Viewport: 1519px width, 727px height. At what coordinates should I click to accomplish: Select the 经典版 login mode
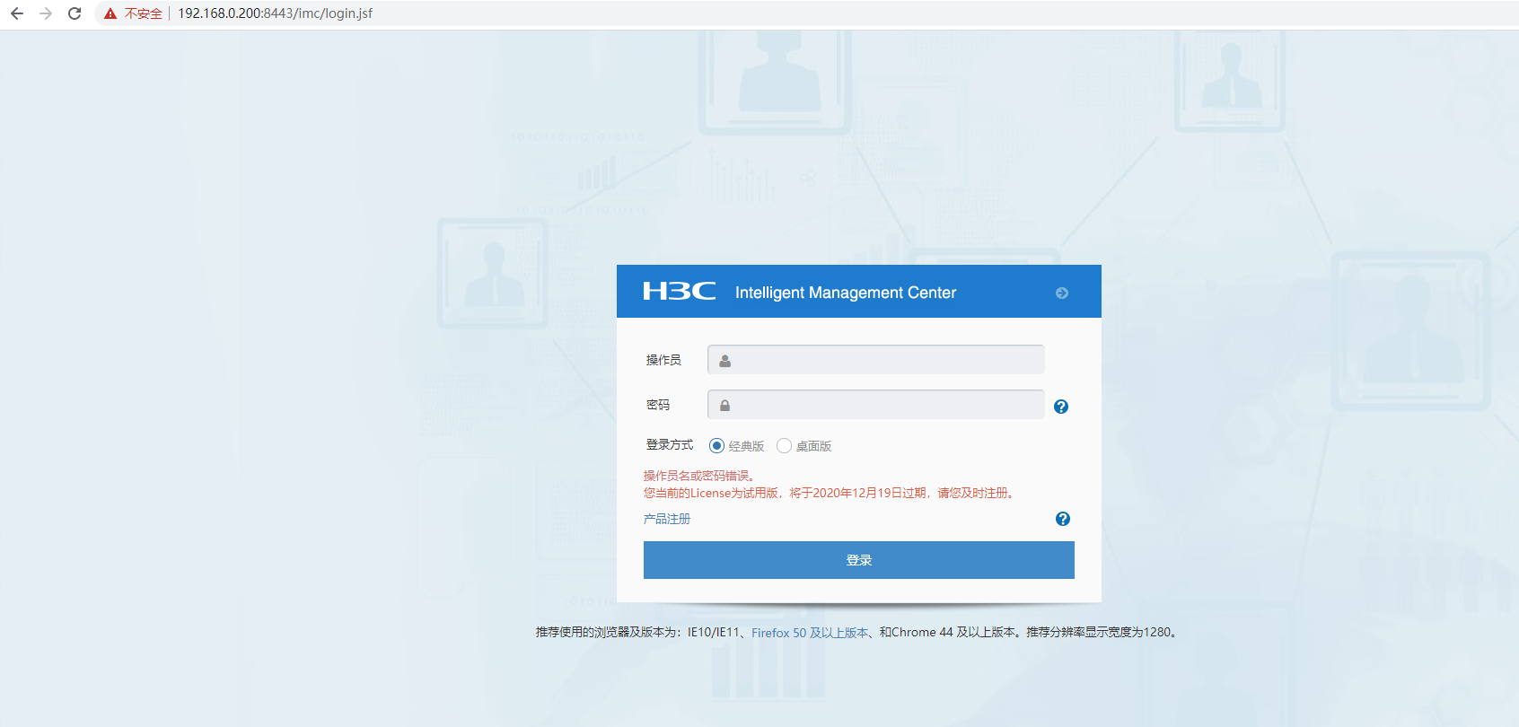pos(716,446)
